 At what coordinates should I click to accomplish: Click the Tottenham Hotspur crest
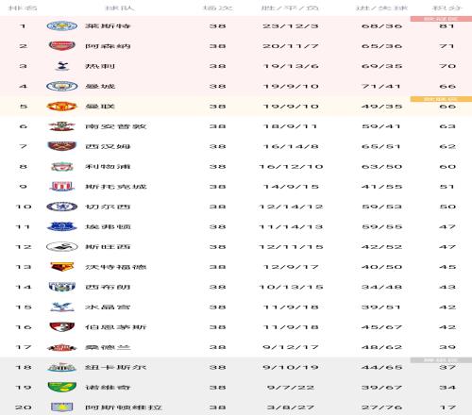tap(62, 66)
